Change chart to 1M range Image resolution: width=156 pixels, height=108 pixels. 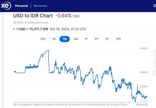(76, 39)
